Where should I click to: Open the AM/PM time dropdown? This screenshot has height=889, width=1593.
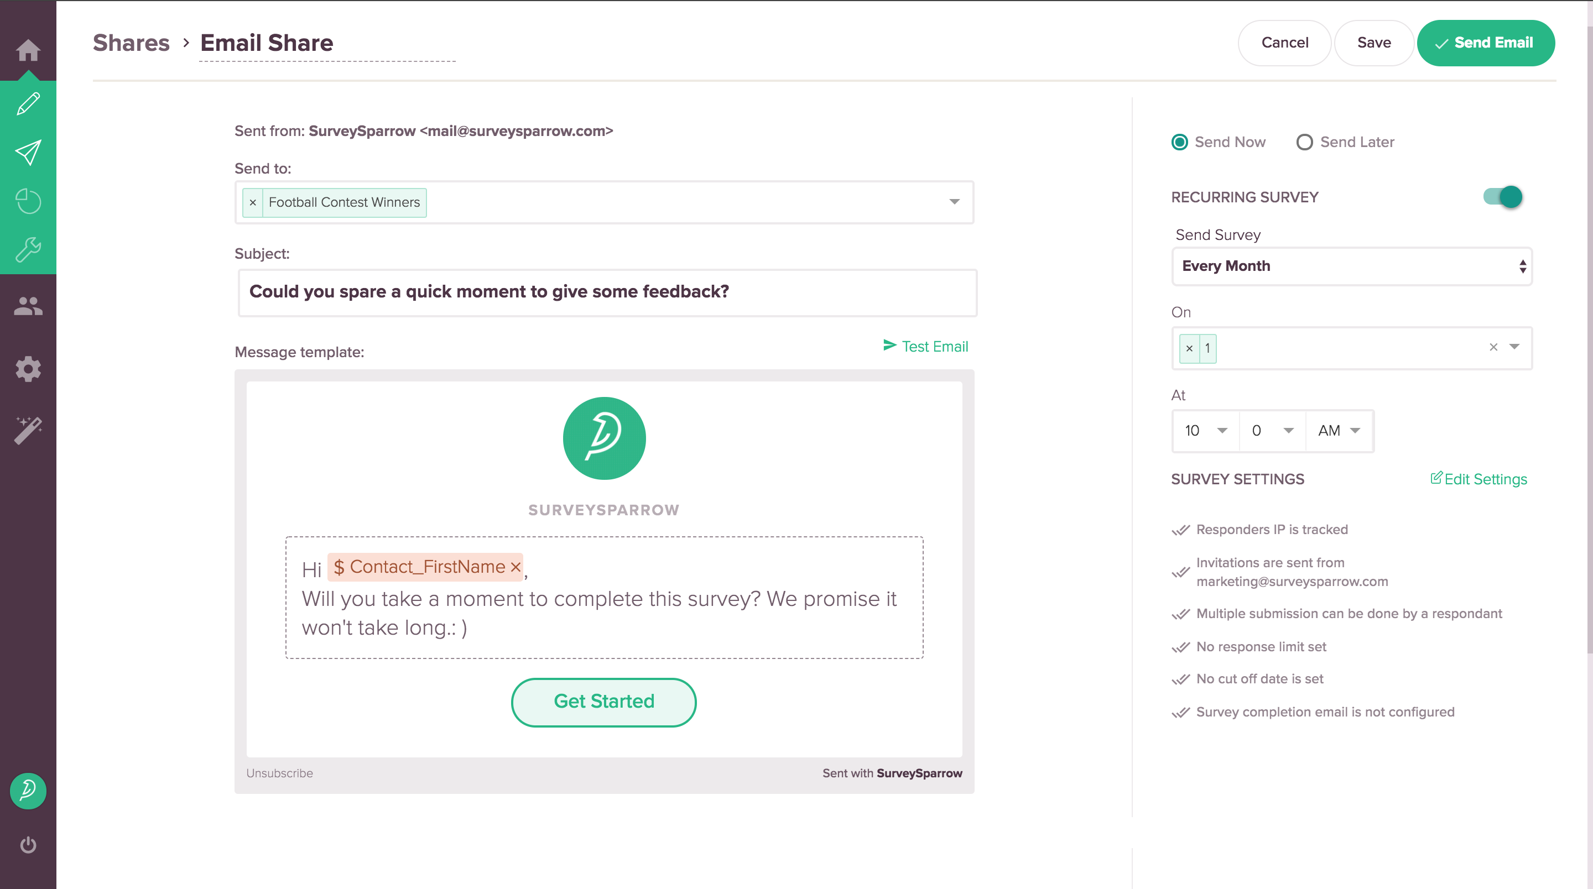1339,431
